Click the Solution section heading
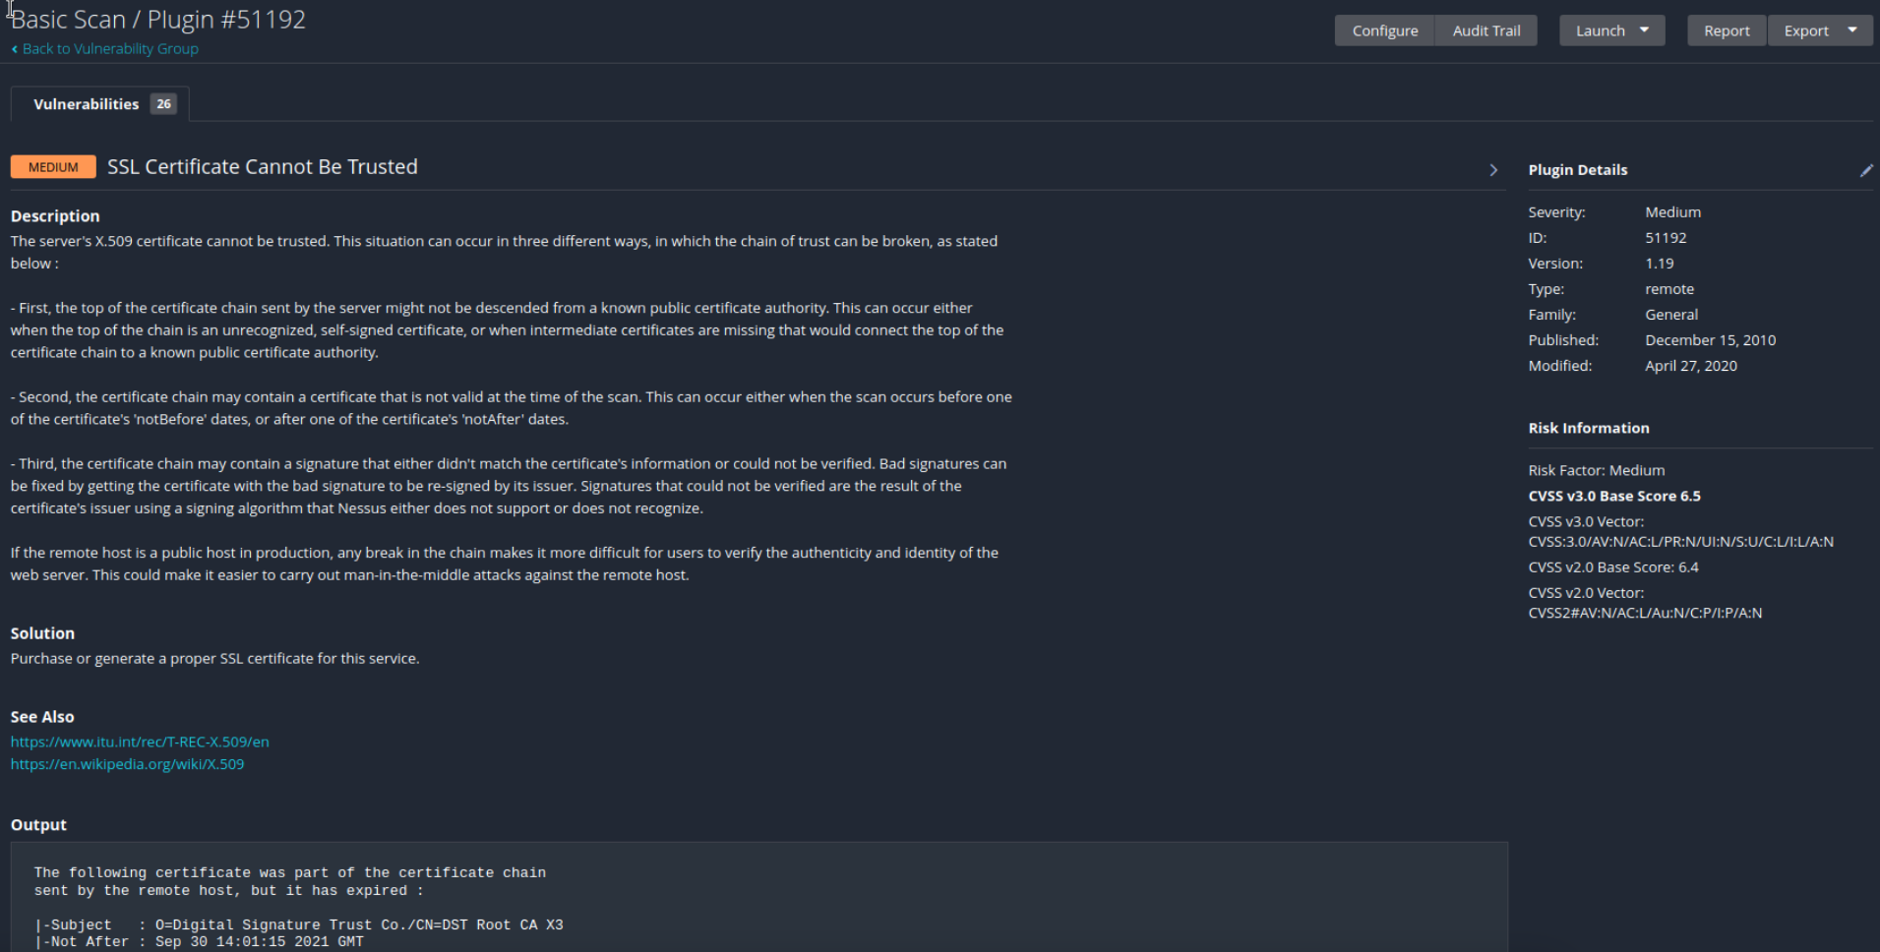 pos(42,633)
